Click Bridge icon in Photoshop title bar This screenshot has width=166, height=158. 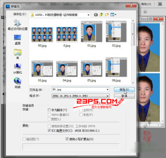click(160, 4)
